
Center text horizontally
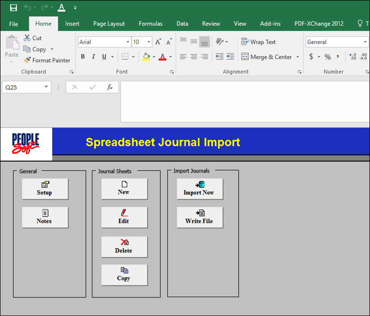194,56
